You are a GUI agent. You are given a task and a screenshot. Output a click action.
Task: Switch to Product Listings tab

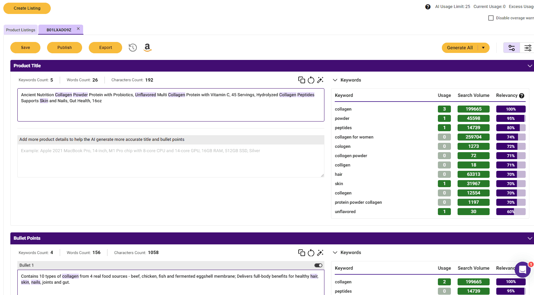coord(21,30)
